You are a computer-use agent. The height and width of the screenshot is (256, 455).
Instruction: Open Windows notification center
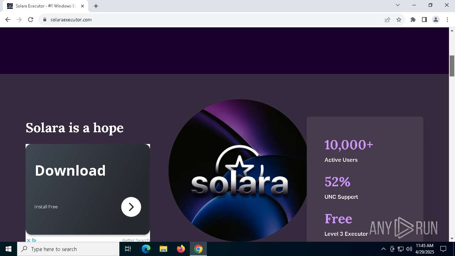click(443, 249)
